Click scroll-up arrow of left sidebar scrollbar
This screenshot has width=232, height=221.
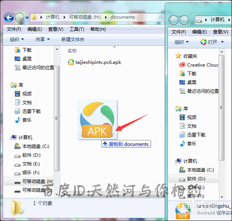(57, 49)
